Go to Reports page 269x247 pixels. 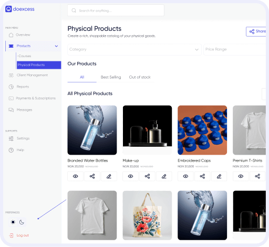point(23,87)
